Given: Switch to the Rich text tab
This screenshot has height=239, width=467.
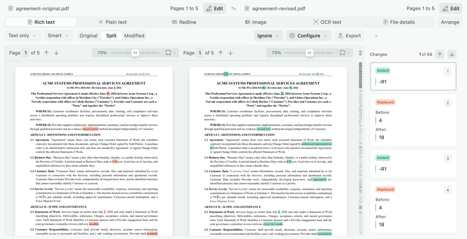Looking at the screenshot, I should point(41,22).
